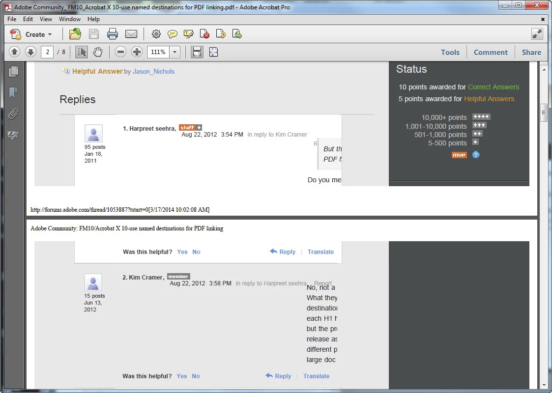Show the Bookmarks panel
Screen dimensions: 552x393
pyautogui.click(x=13, y=92)
